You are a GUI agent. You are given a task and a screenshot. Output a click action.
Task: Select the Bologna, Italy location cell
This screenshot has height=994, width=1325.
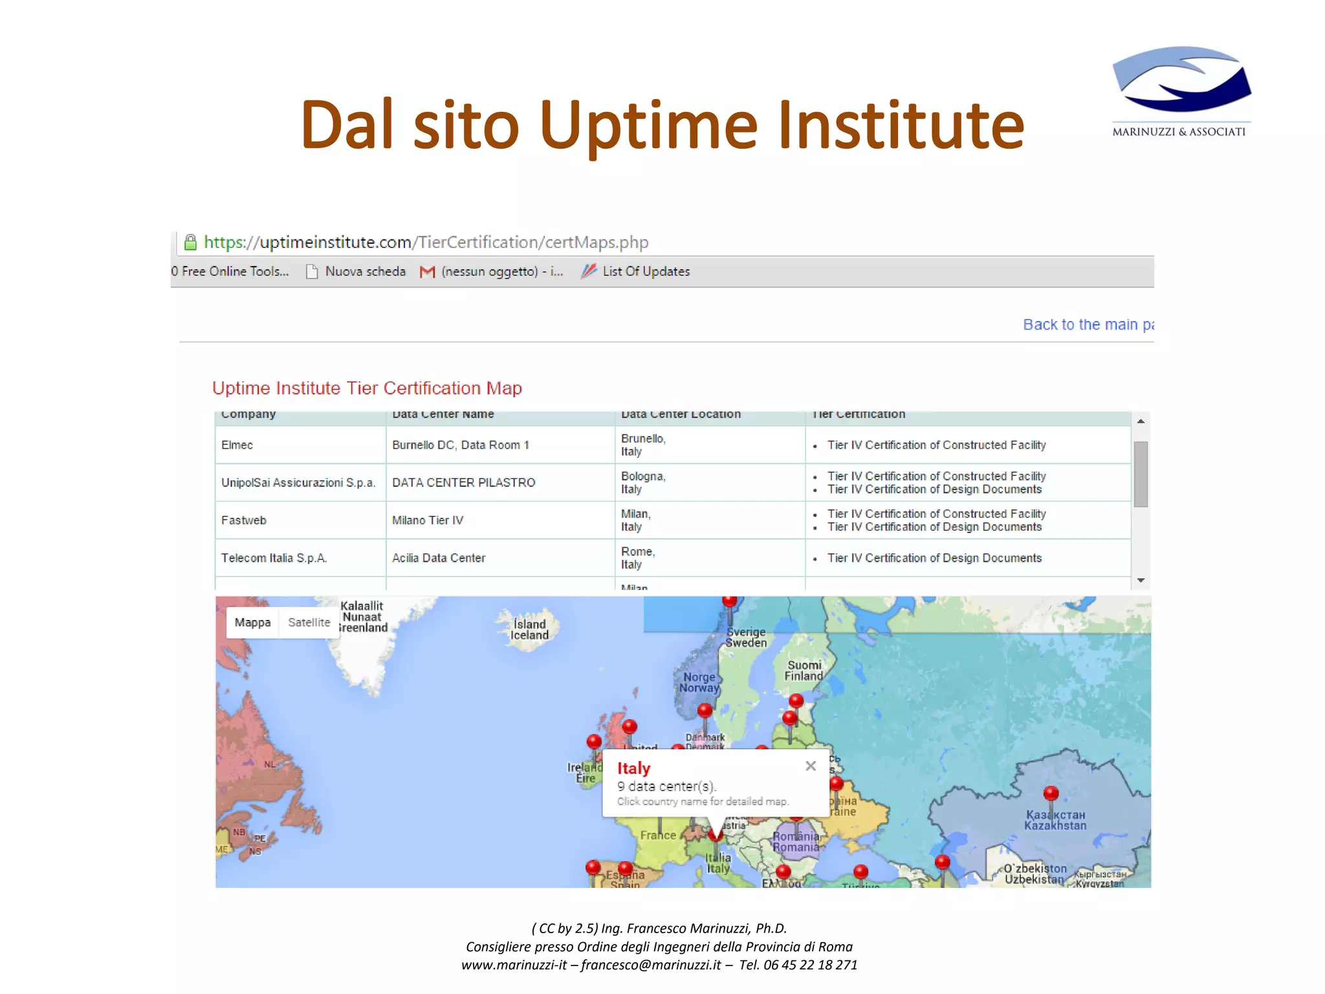point(710,483)
